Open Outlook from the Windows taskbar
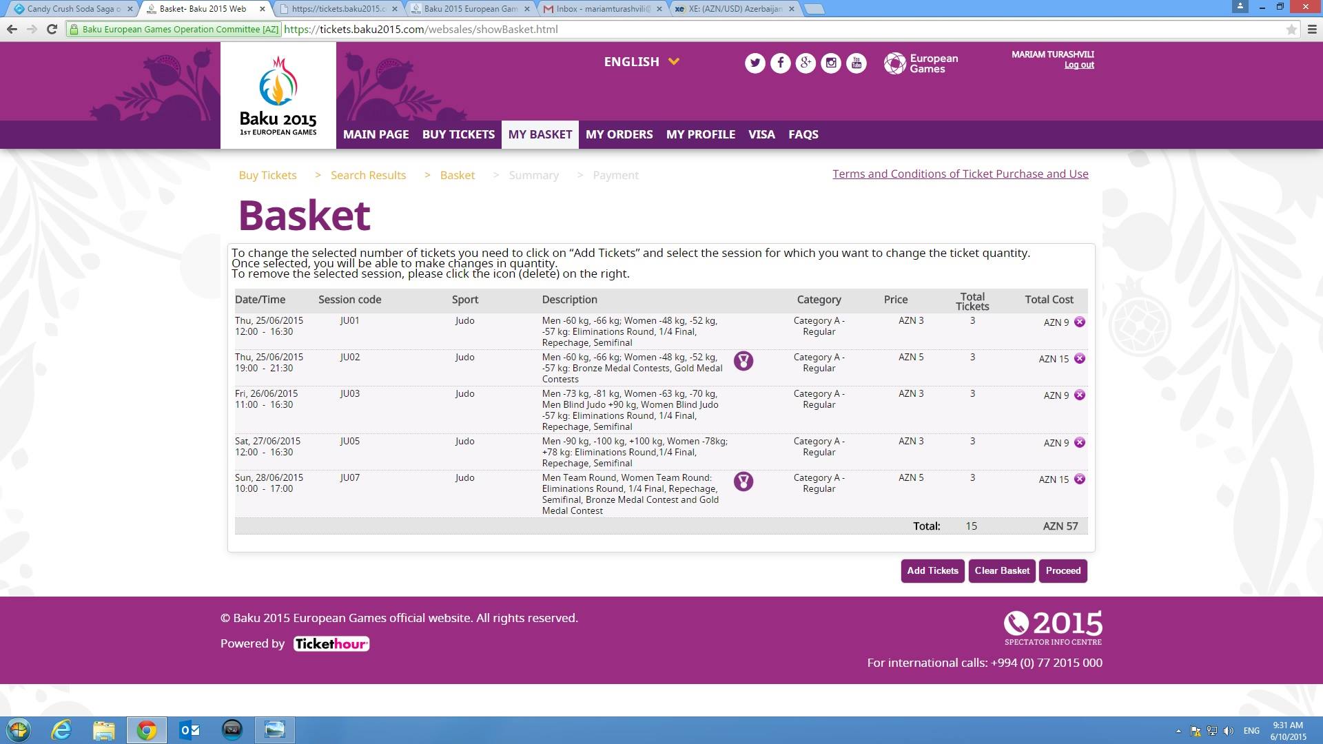This screenshot has height=744, width=1323. pos(189,730)
